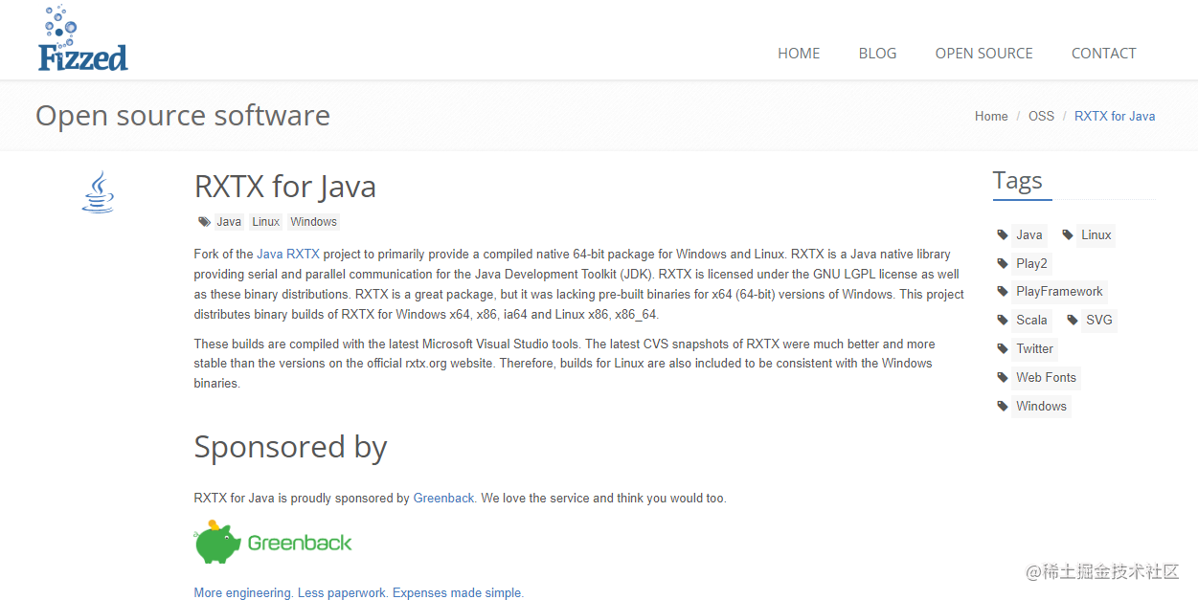This screenshot has height=600, width=1198.
Task: Select the Linux tag in the Tags sidebar
Action: pyautogui.click(x=1096, y=234)
